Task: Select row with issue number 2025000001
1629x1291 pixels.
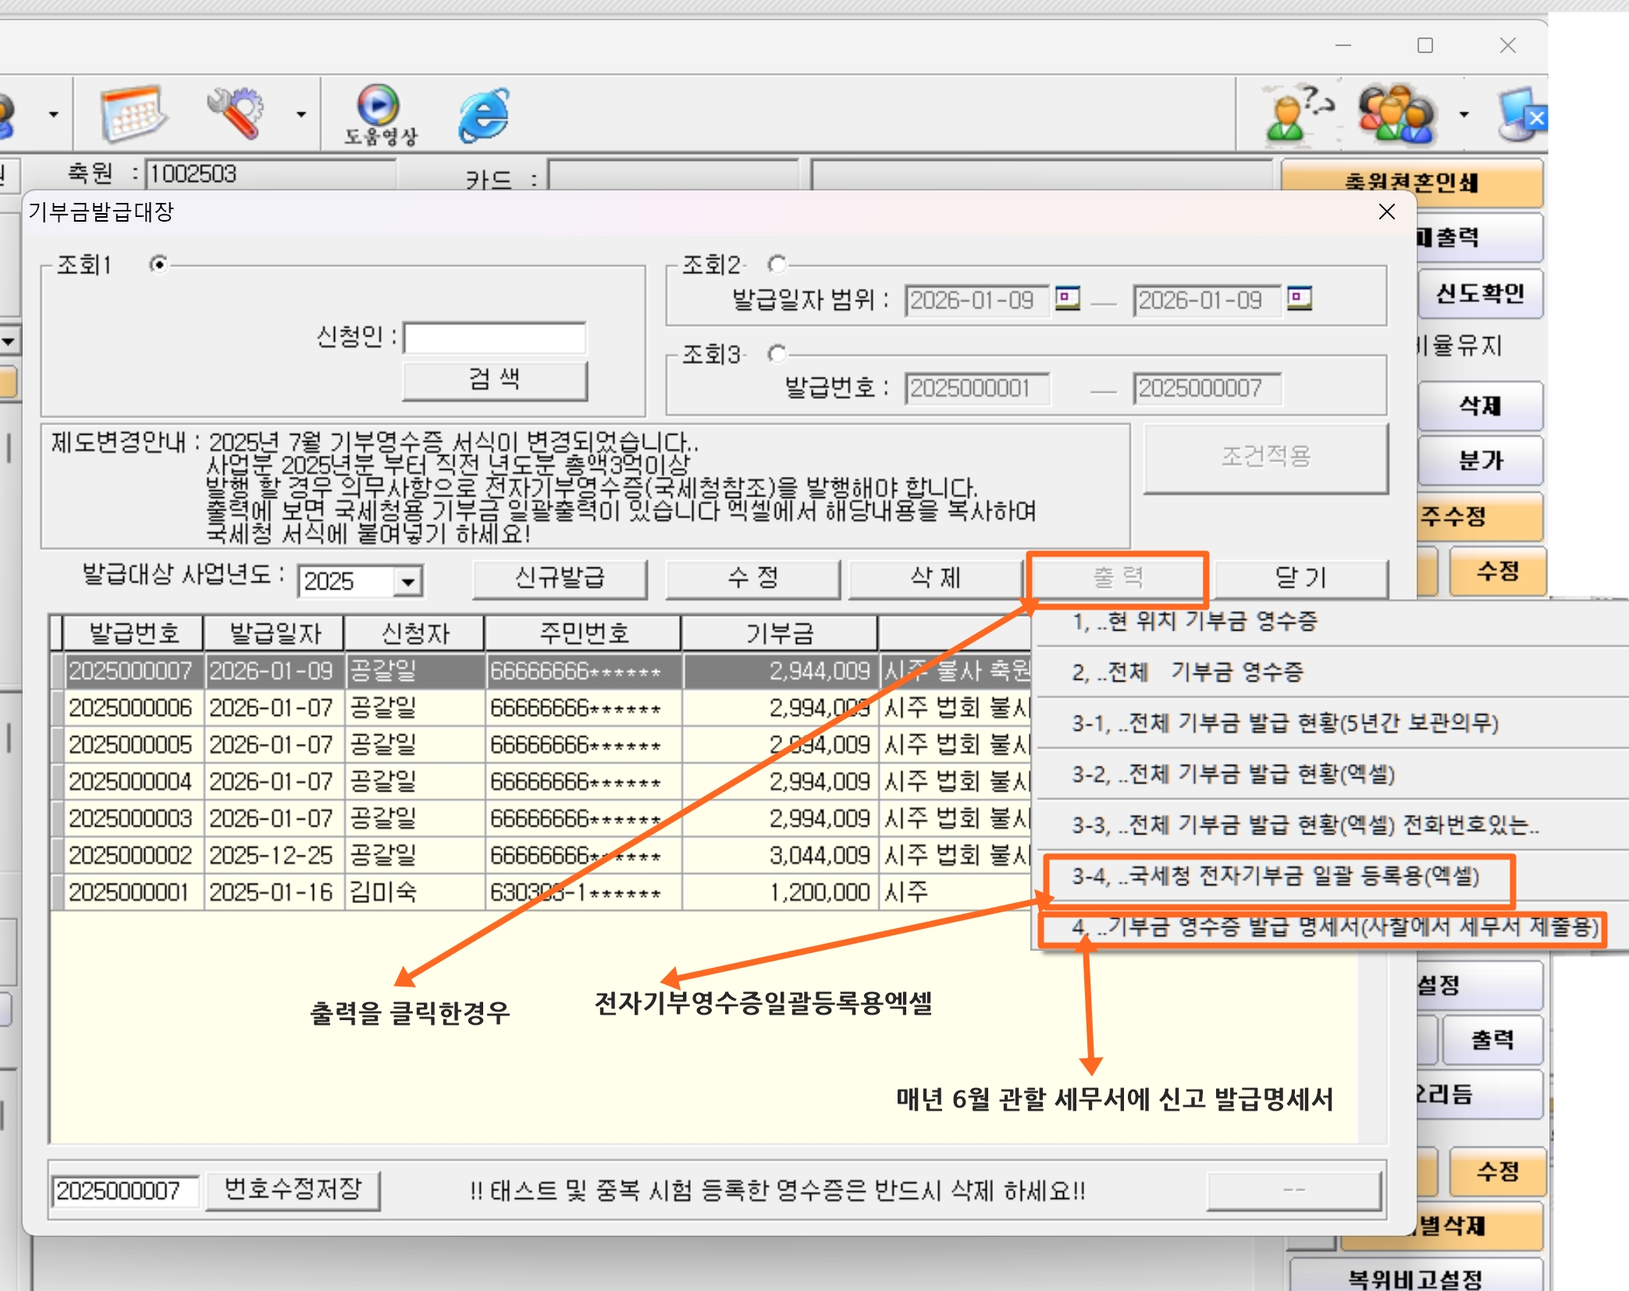Action: pyautogui.click(x=129, y=892)
